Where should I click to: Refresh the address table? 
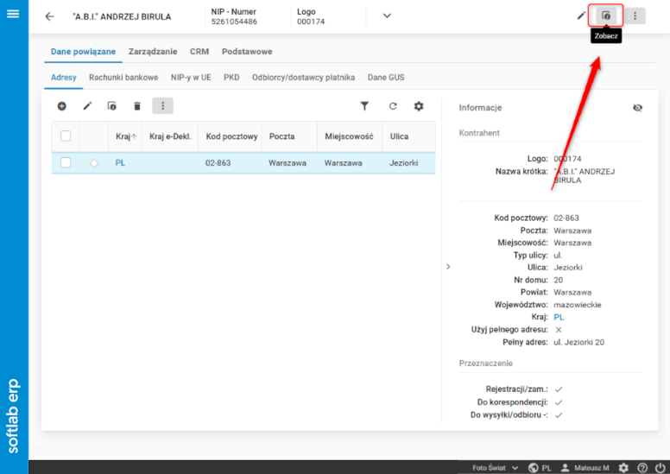click(x=393, y=106)
